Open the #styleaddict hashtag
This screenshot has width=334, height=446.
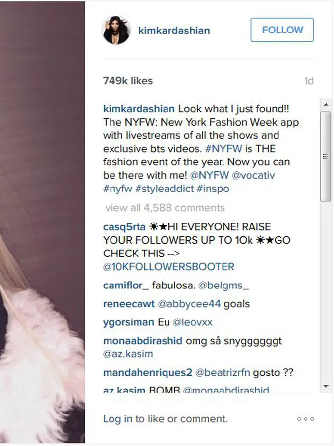click(x=165, y=189)
